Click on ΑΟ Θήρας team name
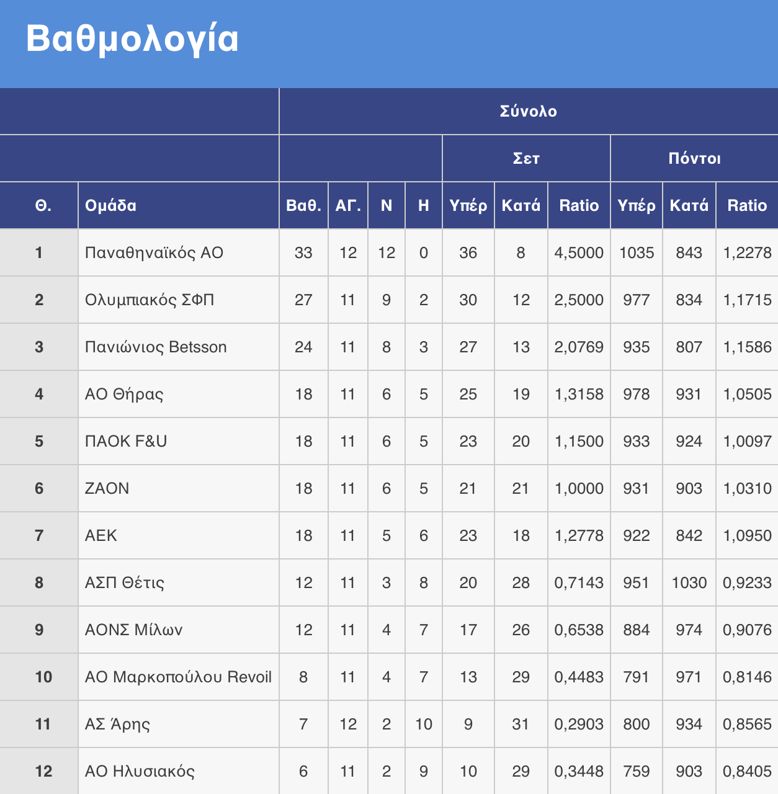 pos(124,395)
